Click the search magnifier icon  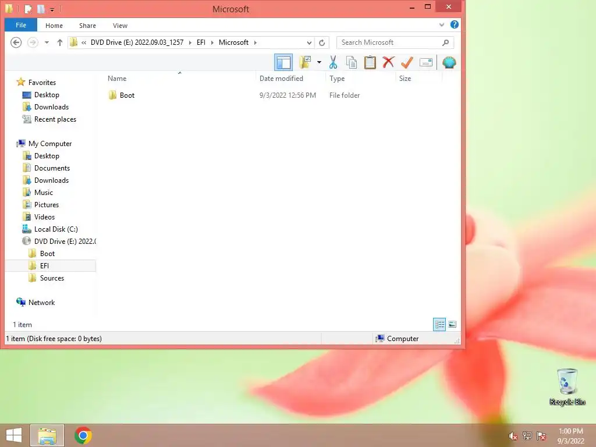click(x=445, y=42)
